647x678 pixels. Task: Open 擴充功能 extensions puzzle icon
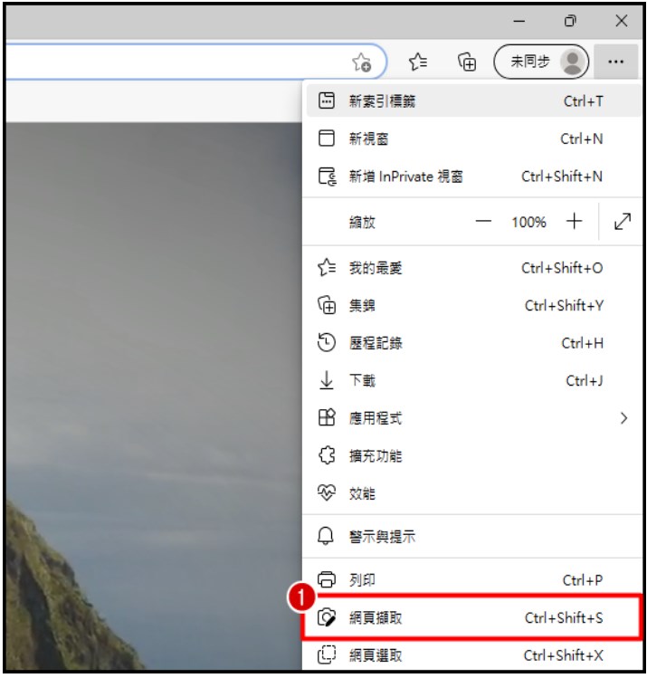[327, 455]
